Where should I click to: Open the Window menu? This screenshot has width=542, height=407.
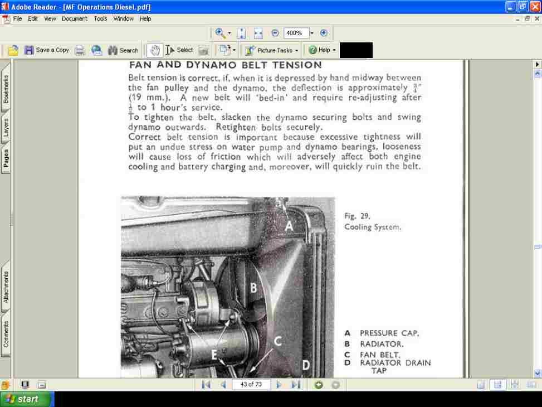pyautogui.click(x=124, y=19)
